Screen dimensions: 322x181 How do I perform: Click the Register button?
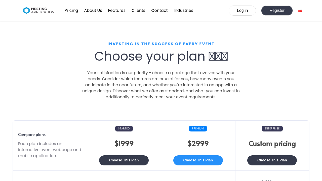coord(277,11)
